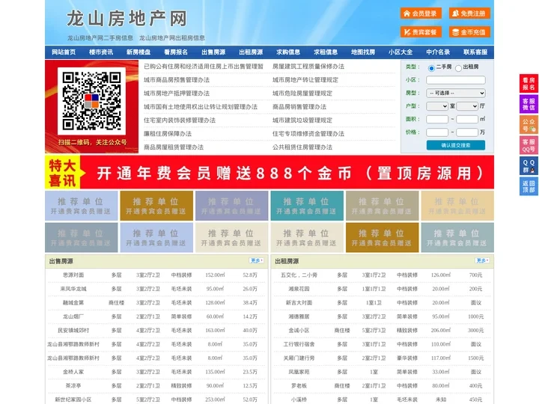
Task: Open the 看房报名 side floating icon
Action: click(529, 84)
